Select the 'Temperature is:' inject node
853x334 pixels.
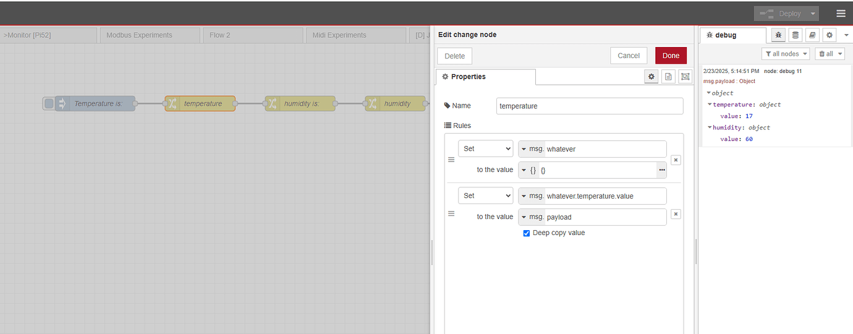click(95, 103)
